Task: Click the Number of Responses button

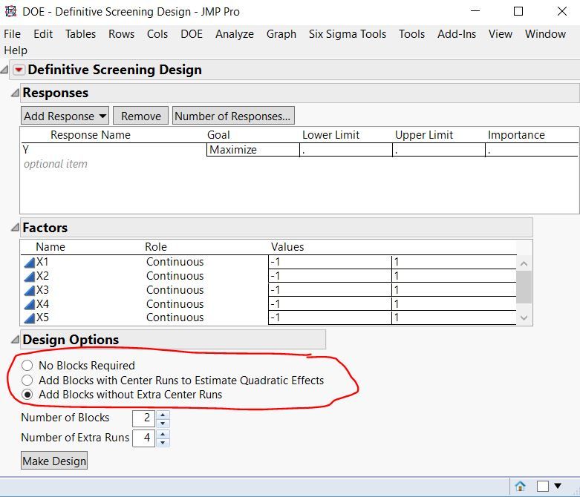Action: click(233, 116)
